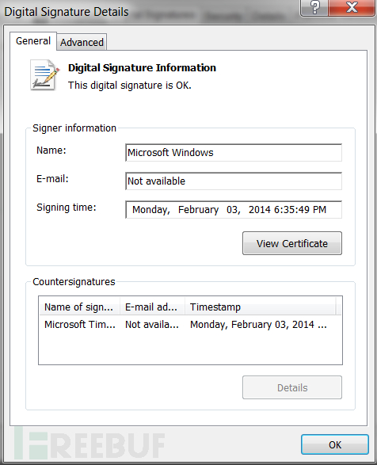Click the View Certificate button
Screen dimensions: 377x465
pyautogui.click(x=292, y=243)
